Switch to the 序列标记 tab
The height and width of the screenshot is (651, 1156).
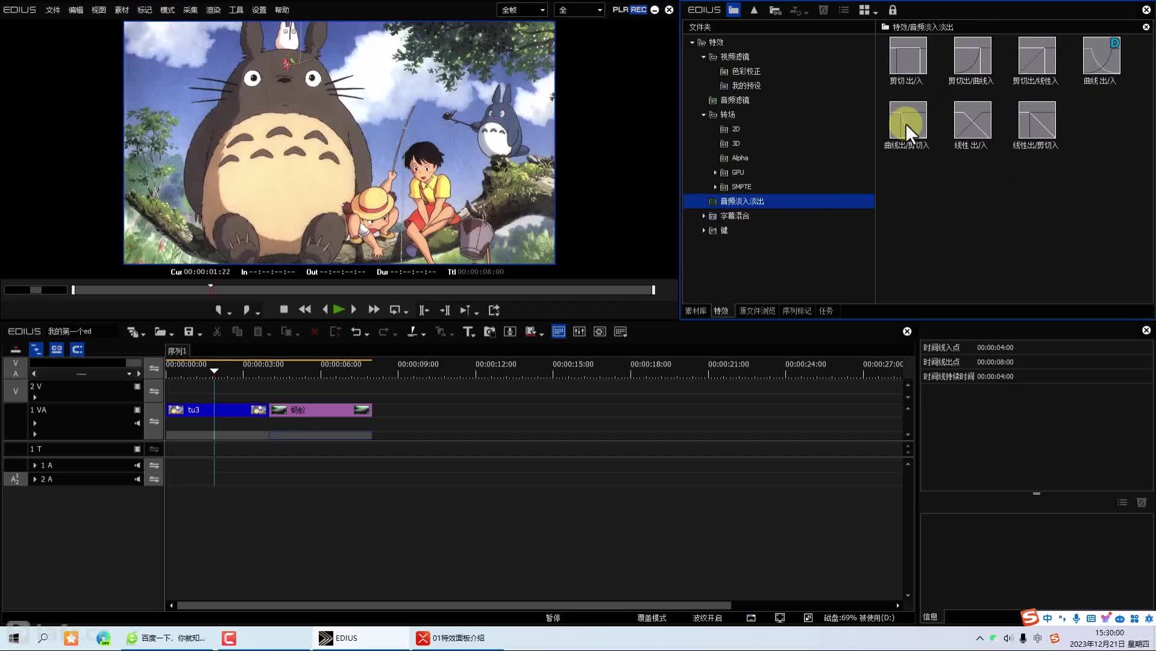pyautogui.click(x=797, y=311)
